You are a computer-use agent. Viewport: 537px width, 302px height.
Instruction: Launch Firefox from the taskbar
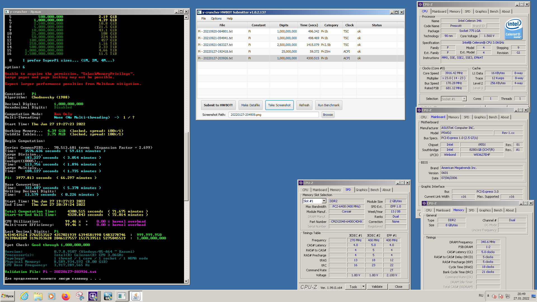[66, 296]
